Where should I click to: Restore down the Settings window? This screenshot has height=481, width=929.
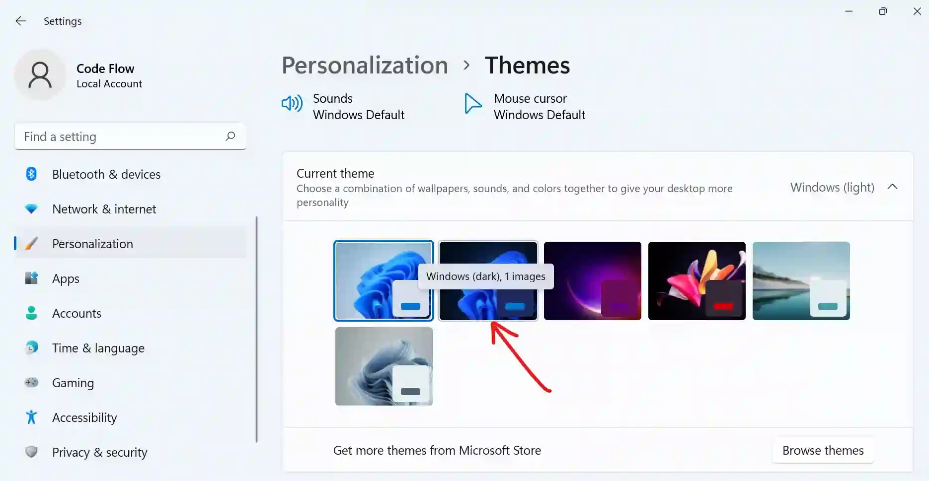[x=883, y=11]
